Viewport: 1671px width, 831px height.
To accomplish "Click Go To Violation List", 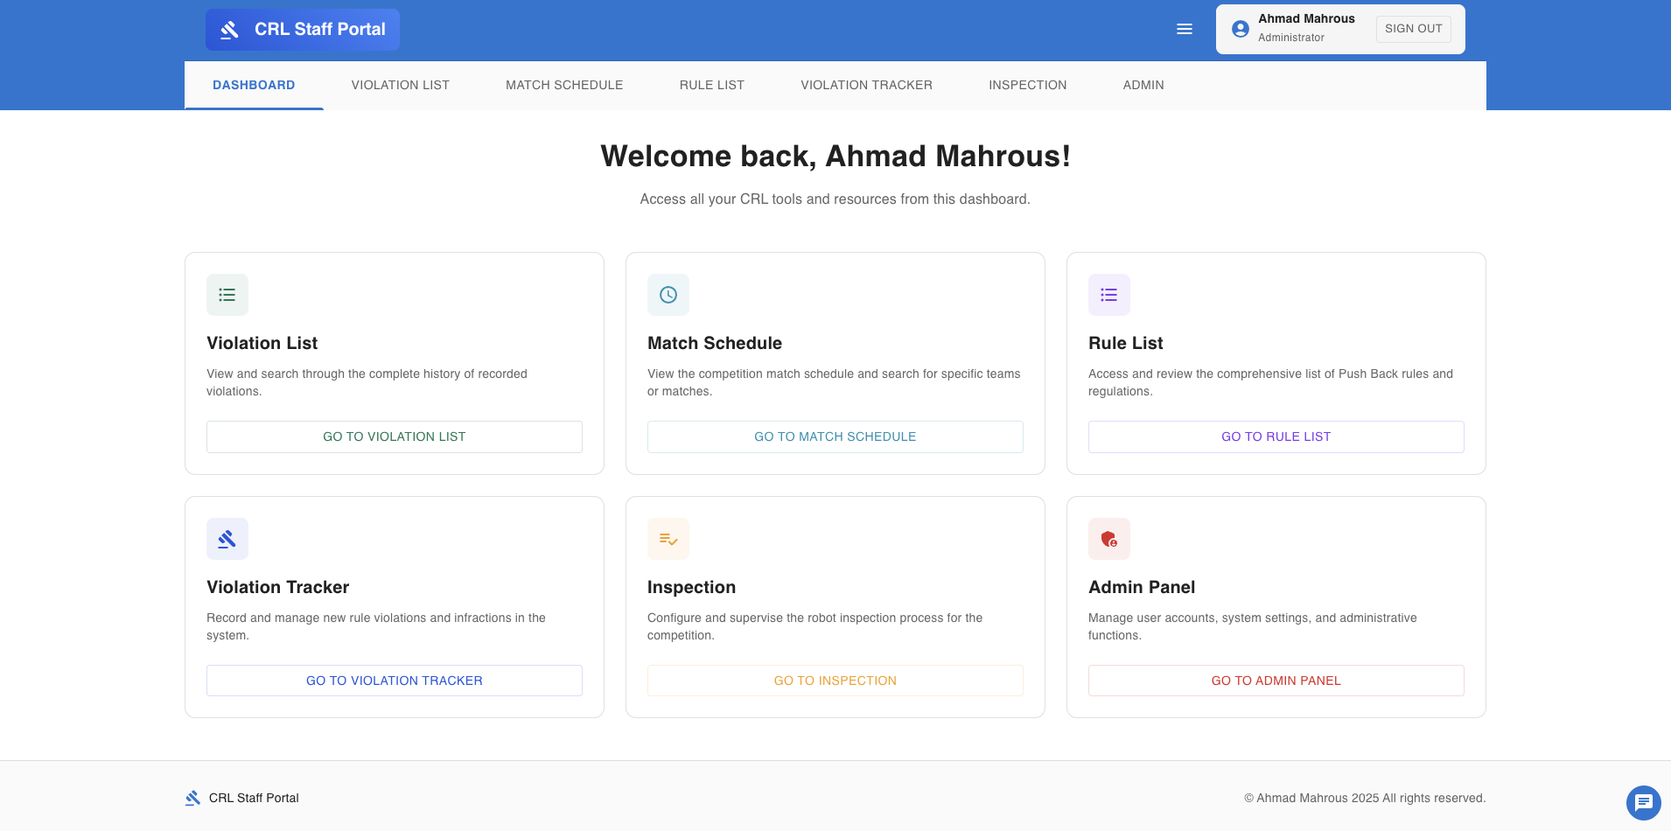I will (x=394, y=436).
